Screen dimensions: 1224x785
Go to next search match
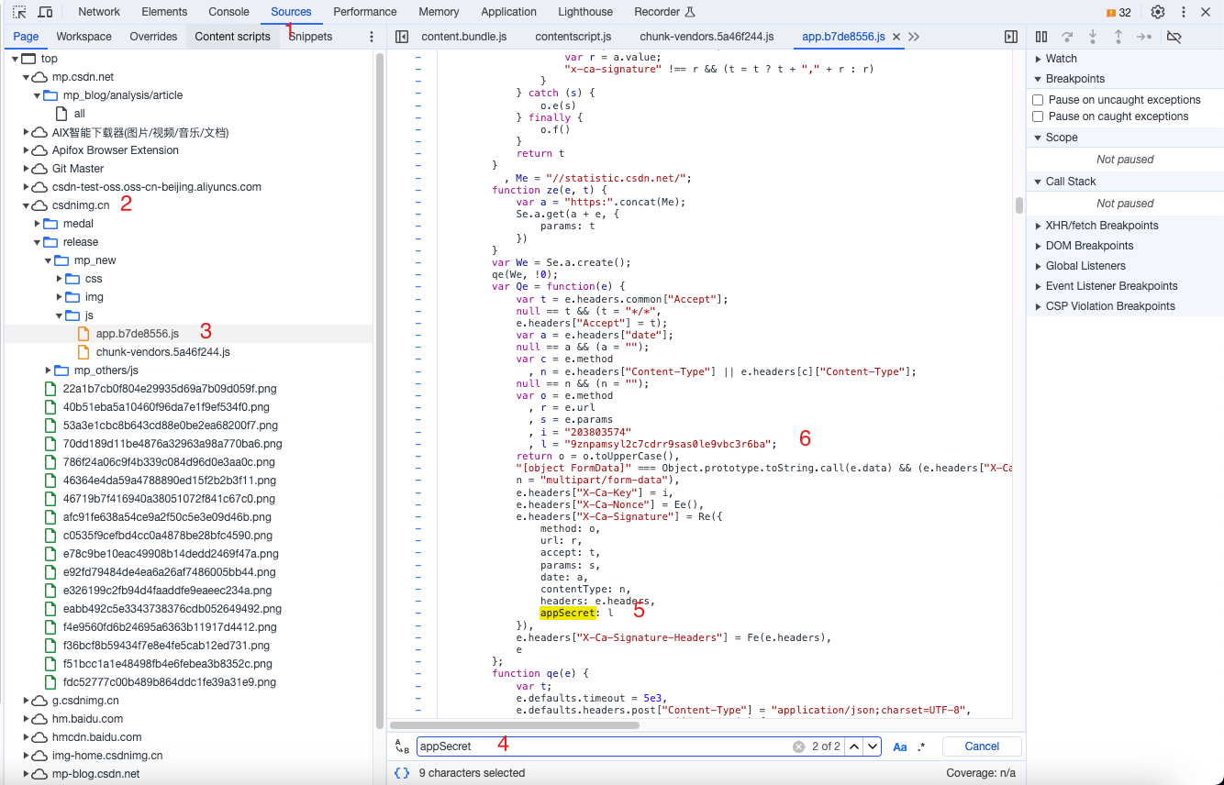point(873,746)
